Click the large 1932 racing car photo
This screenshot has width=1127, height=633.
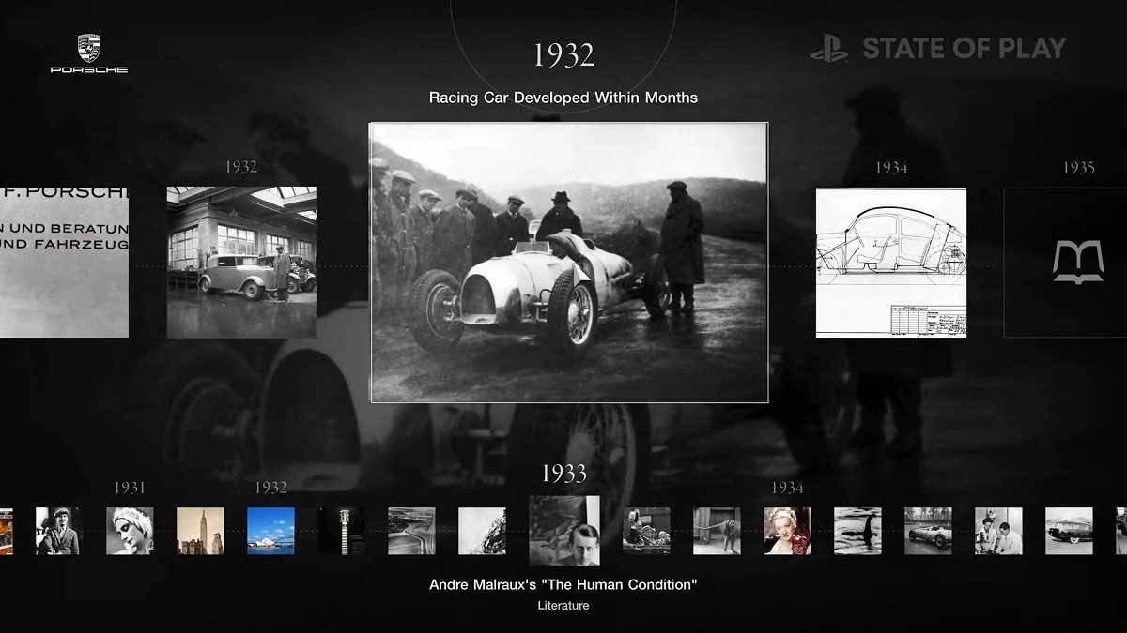tap(569, 263)
